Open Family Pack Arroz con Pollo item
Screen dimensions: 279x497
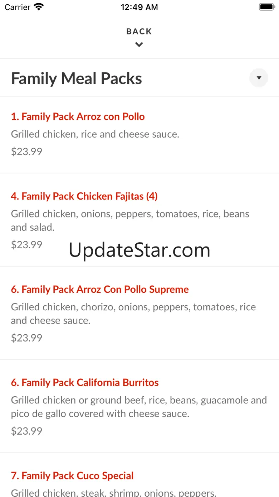coord(78,116)
